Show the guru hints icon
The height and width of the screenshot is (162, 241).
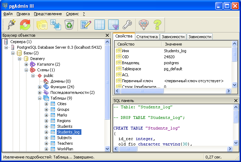click(143, 25)
